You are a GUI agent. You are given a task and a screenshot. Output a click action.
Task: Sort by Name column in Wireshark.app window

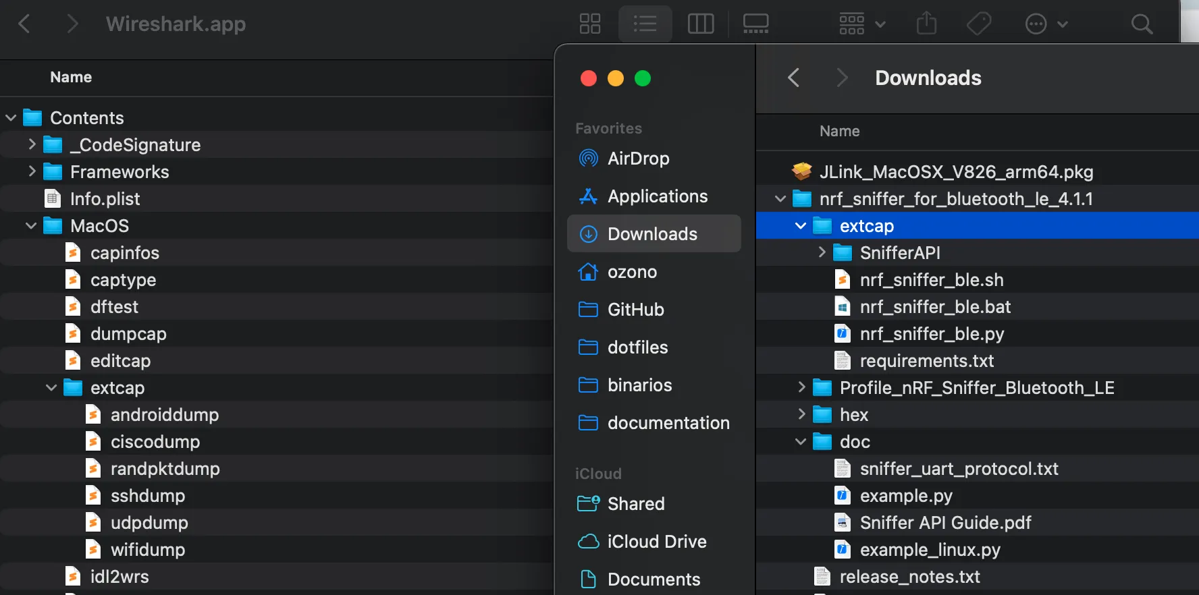[71, 78]
